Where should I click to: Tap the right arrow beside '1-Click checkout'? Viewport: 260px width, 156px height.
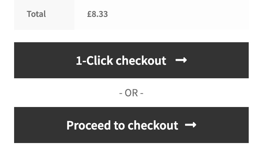[181, 60]
